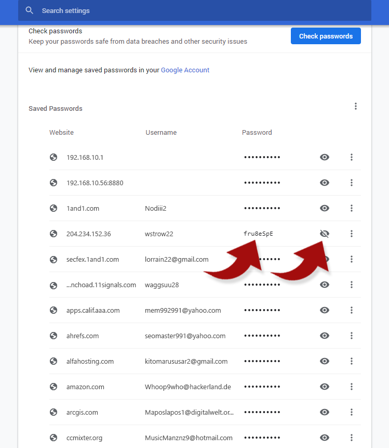Image resolution: width=389 pixels, height=448 pixels.
Task: Click globe icon beside ccmixter.org
Action: coord(53,438)
